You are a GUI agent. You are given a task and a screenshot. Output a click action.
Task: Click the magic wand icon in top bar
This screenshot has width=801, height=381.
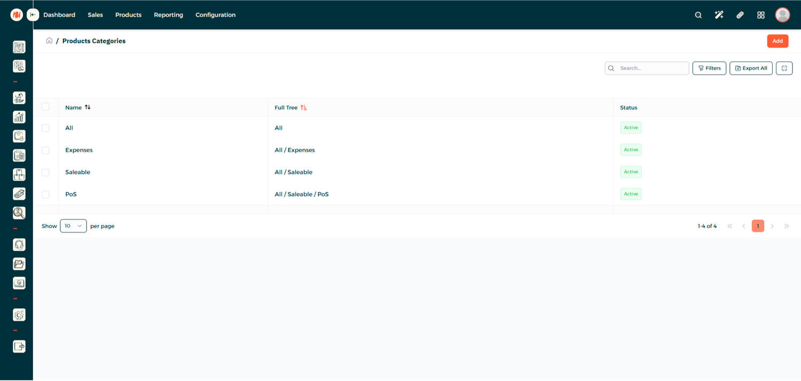[719, 15]
